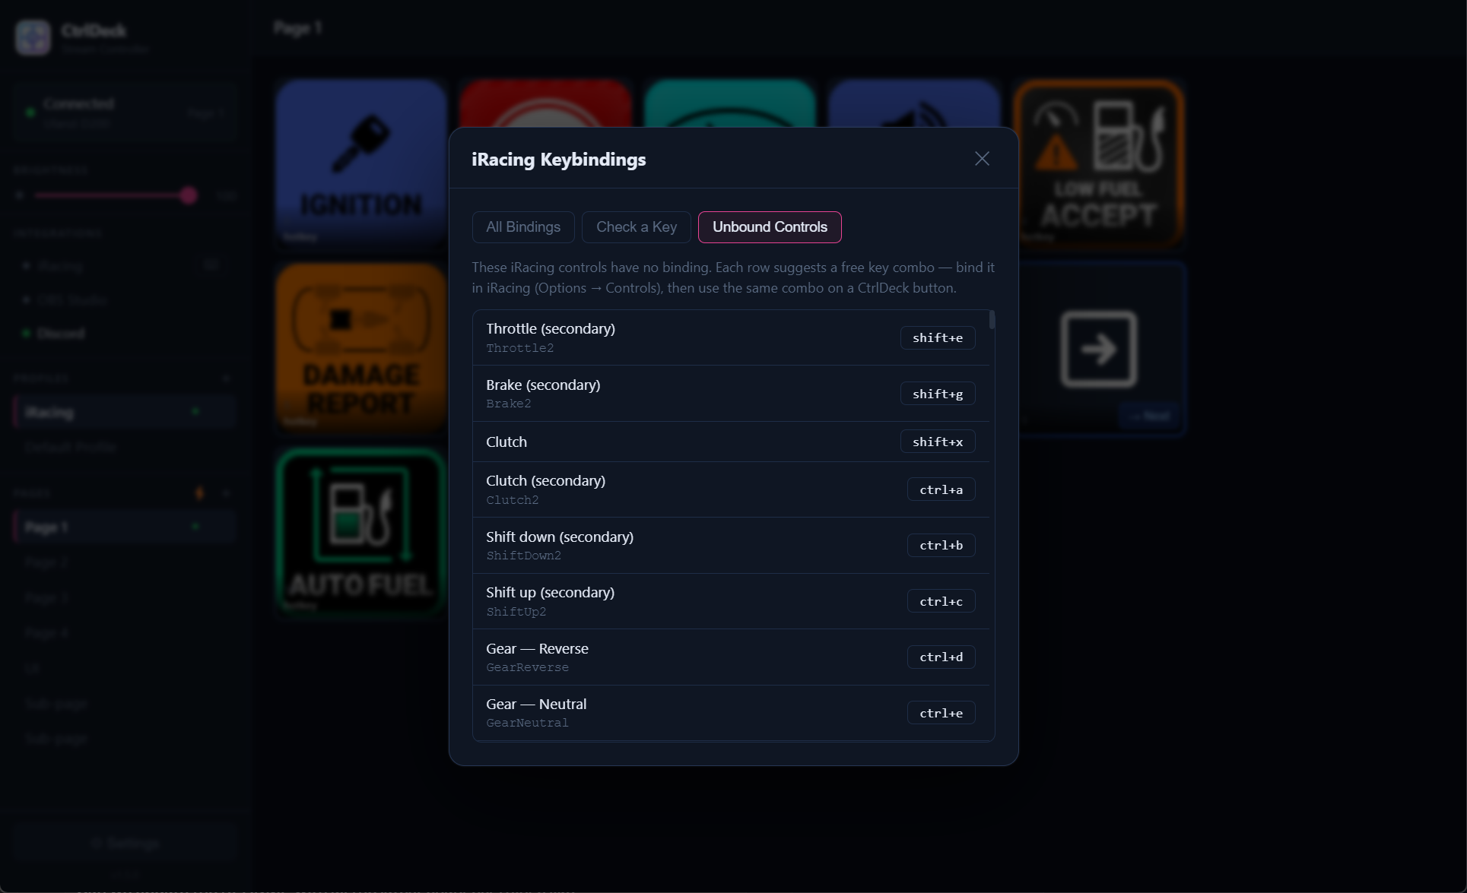Viewport: 1467px width, 893px height.
Task: Select the Clutch (secondary) label
Action: 545,480
